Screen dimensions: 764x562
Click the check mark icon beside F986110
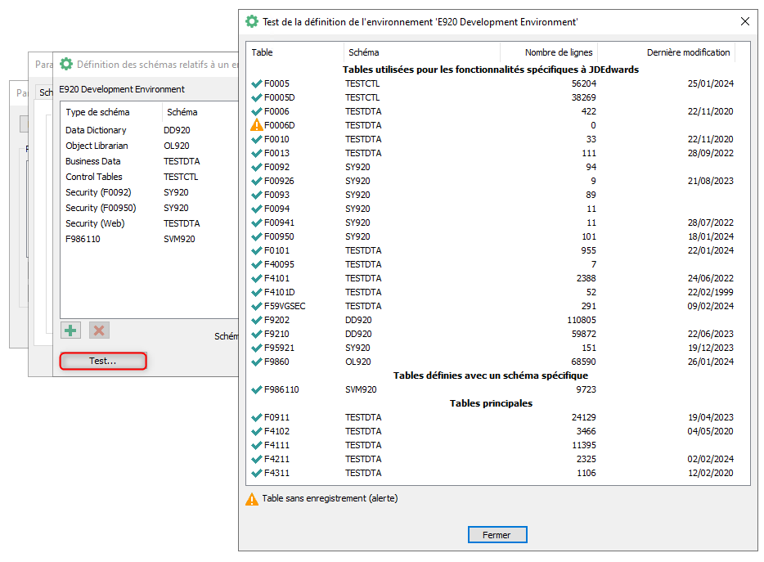click(x=256, y=389)
